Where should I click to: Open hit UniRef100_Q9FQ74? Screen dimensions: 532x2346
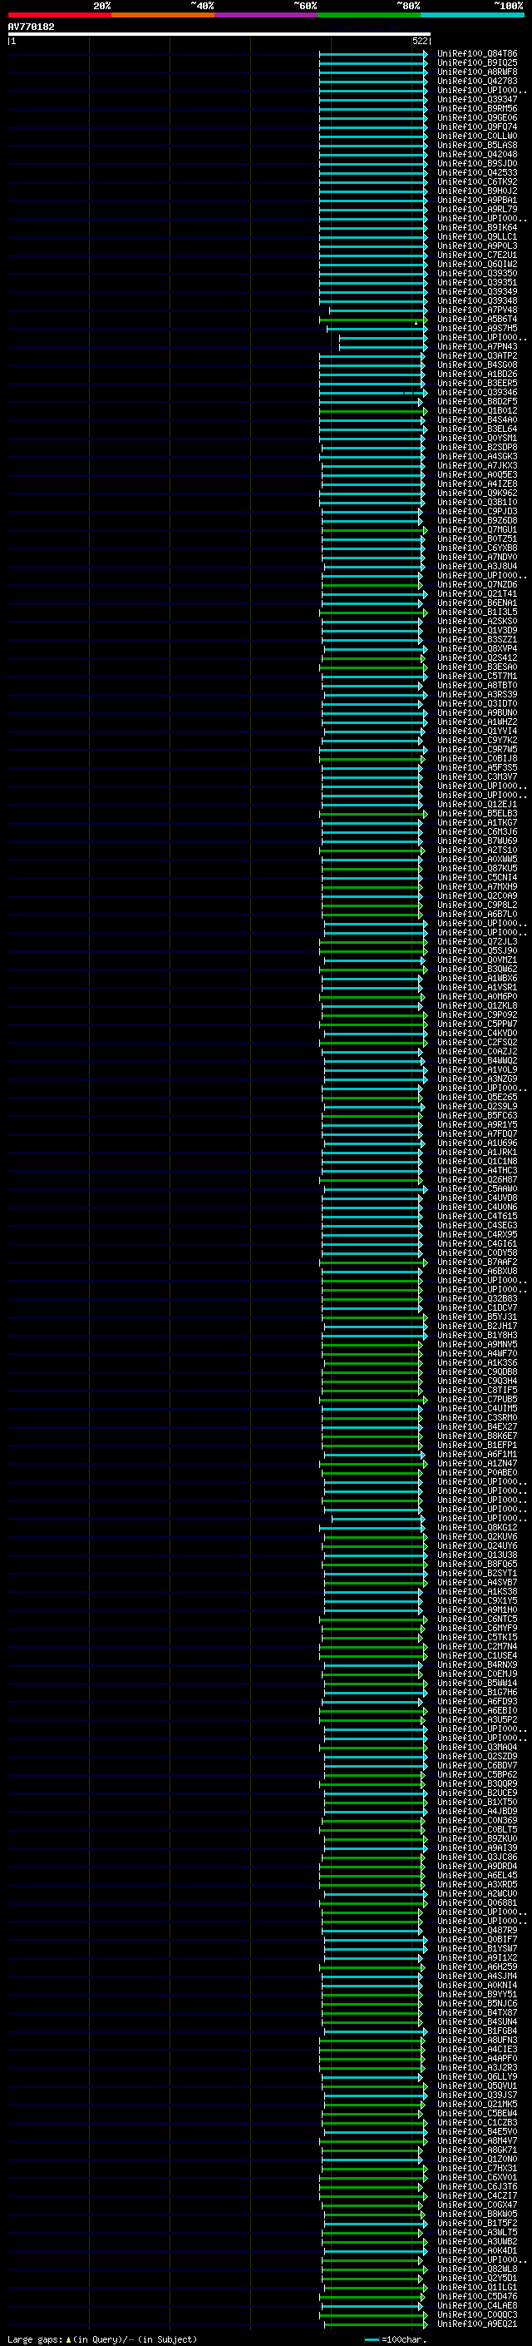tap(477, 127)
